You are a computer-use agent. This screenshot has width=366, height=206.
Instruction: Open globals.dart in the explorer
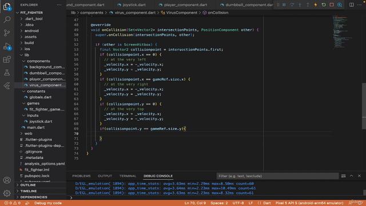coord(40,97)
